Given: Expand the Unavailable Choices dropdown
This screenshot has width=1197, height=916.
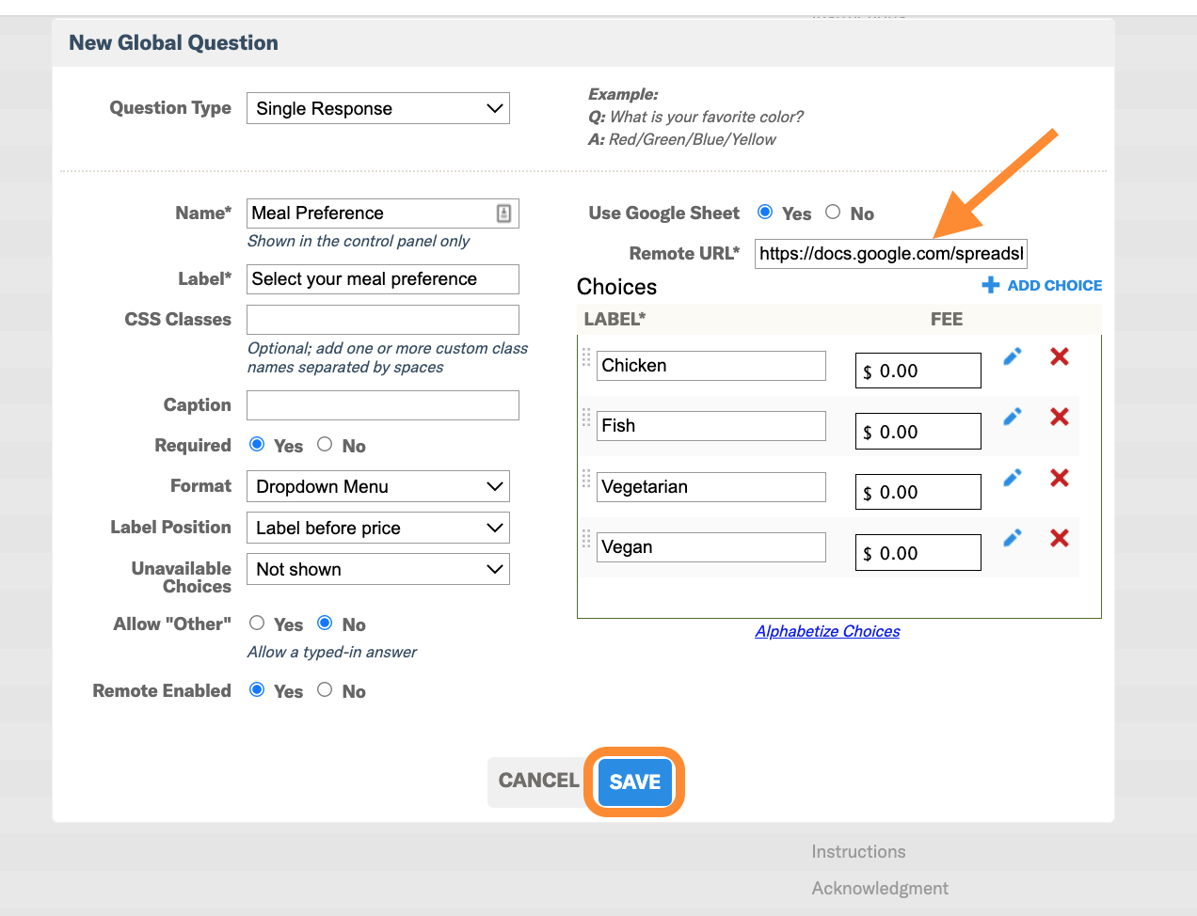Looking at the screenshot, I should [x=378, y=569].
